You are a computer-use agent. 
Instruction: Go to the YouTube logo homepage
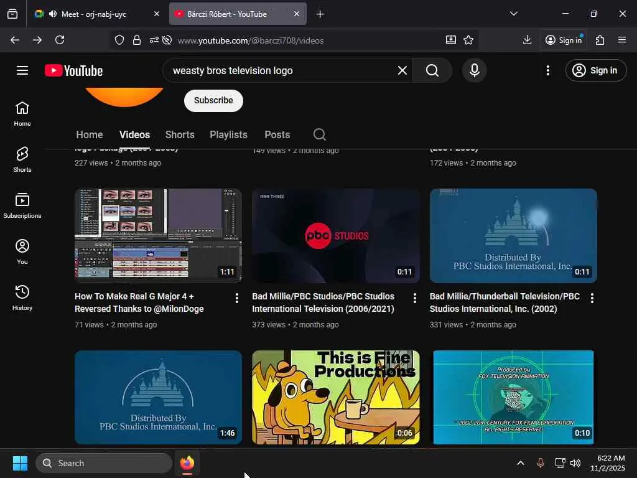tap(73, 70)
